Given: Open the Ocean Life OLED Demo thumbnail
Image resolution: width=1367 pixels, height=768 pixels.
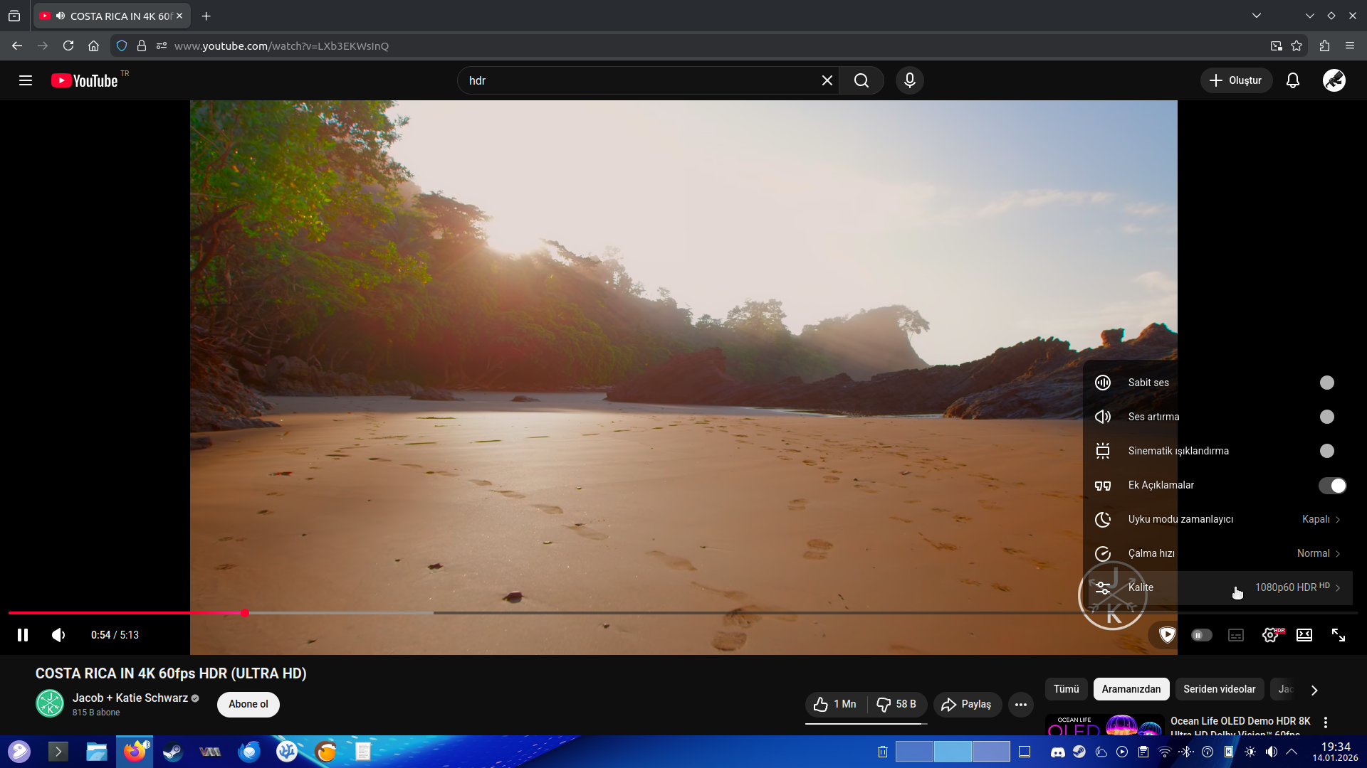Looking at the screenshot, I should (x=1104, y=725).
